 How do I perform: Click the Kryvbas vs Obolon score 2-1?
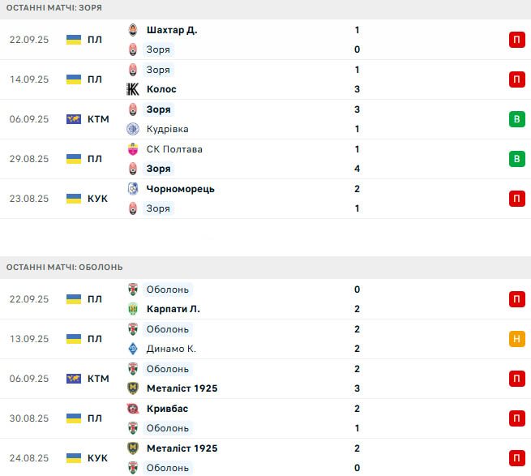tap(357, 418)
